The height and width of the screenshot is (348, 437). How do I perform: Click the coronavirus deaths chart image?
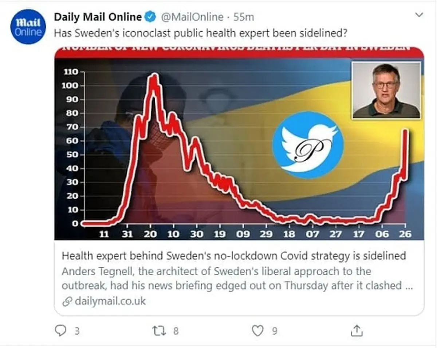[x=239, y=144]
